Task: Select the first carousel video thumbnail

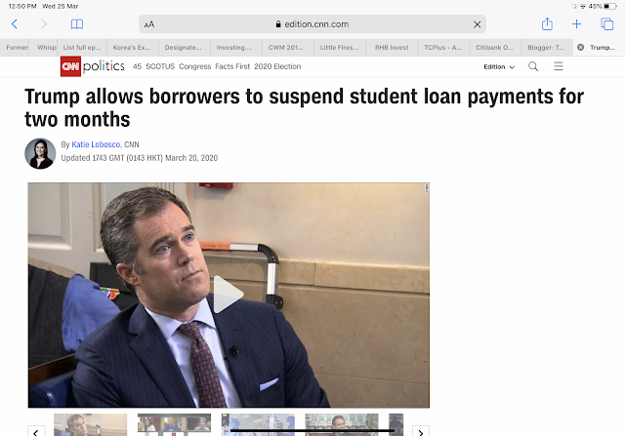Action: pyautogui.click(x=91, y=424)
